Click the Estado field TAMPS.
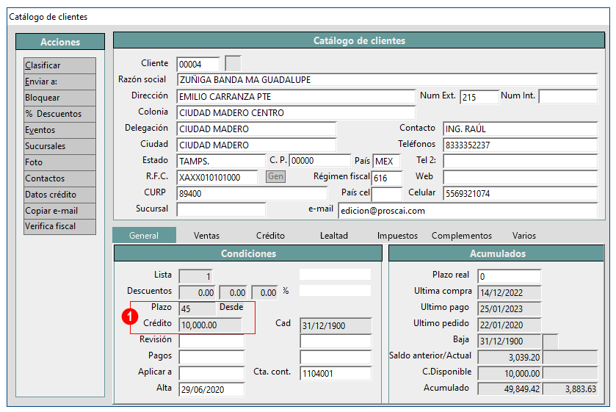This screenshot has width=616, height=412. (221, 161)
